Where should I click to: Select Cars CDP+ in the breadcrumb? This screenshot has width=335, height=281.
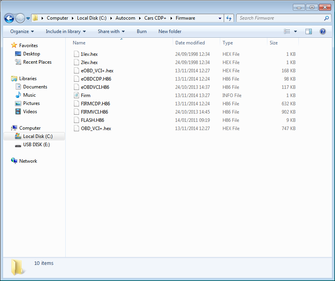[x=155, y=18]
